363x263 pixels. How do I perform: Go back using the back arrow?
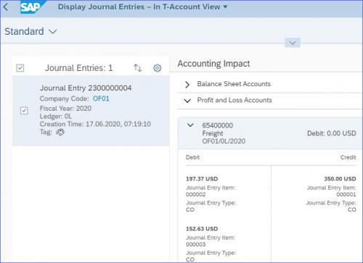click(7, 7)
